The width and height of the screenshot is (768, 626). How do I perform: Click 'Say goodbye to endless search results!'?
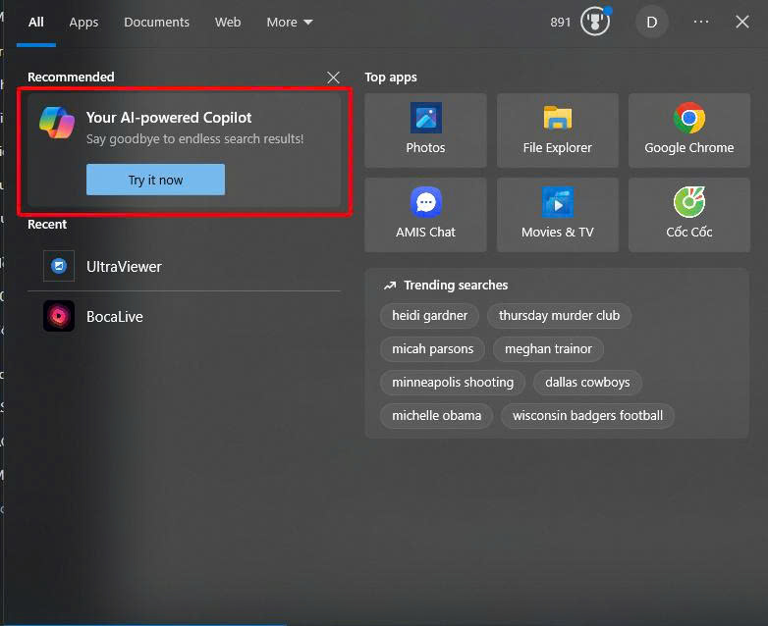pyautogui.click(x=194, y=139)
